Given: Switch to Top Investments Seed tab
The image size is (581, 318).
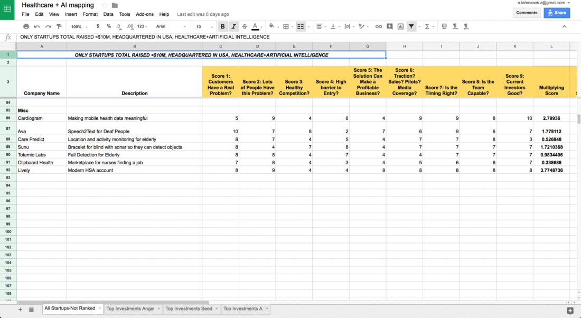Looking at the screenshot, I should (x=189, y=308).
